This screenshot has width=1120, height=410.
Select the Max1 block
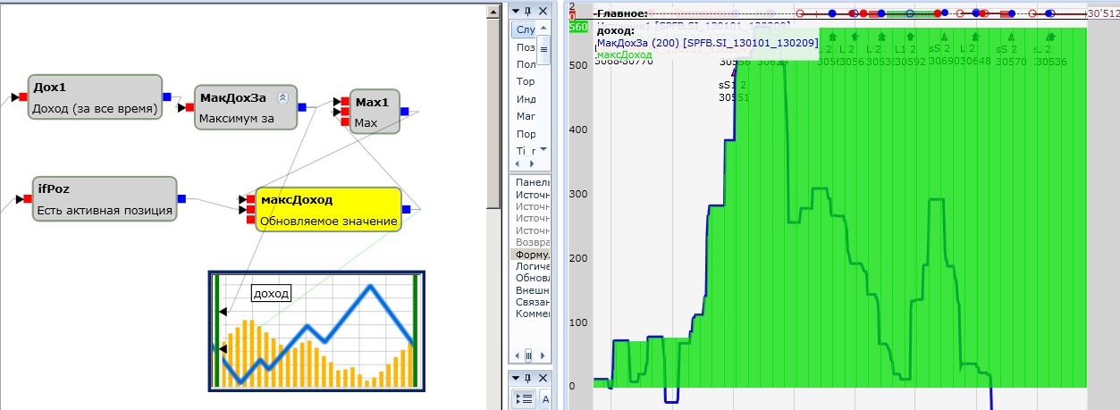pyautogui.click(x=375, y=112)
